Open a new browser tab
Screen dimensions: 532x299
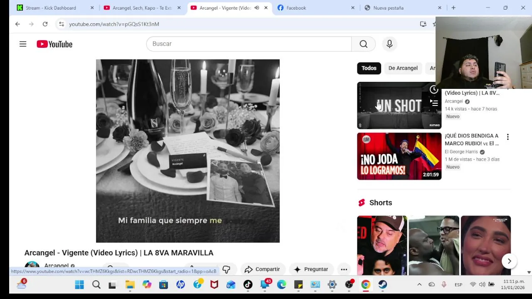(453, 8)
